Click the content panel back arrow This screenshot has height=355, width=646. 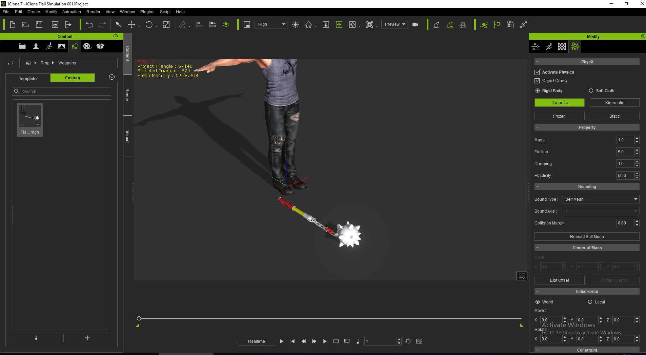click(11, 63)
